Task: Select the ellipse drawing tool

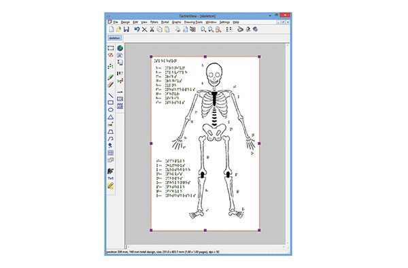Action: [111, 110]
